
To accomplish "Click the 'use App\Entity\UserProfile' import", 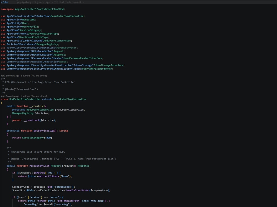I will [x=20, y=27].
